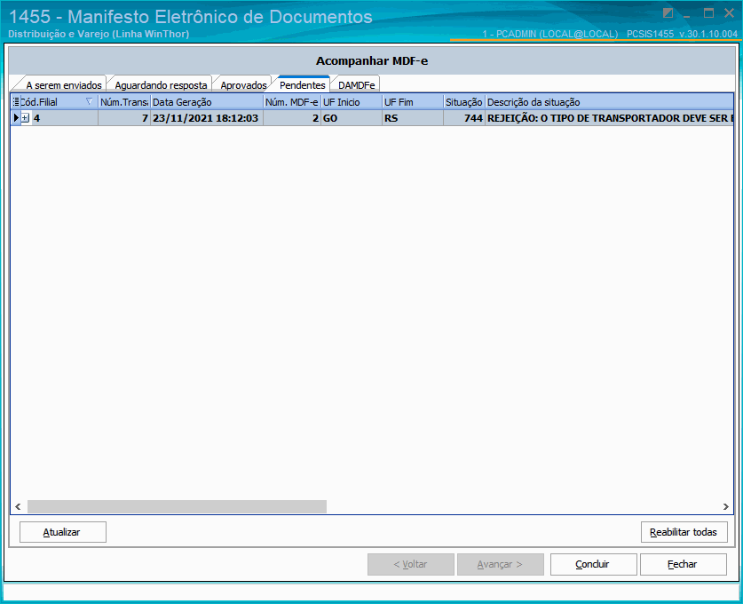Image resolution: width=743 pixels, height=604 pixels.
Task: Sort by Núm. MDF-e column header
Action: (x=292, y=102)
